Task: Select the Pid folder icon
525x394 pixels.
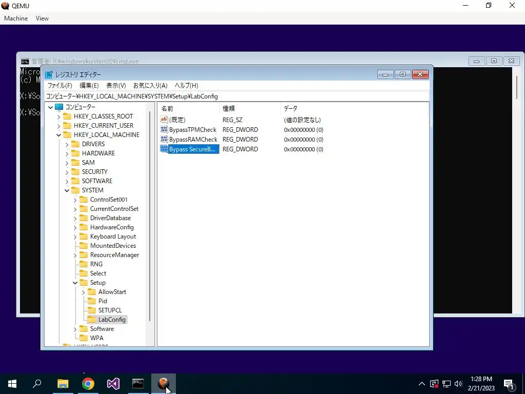Action: pos(92,301)
